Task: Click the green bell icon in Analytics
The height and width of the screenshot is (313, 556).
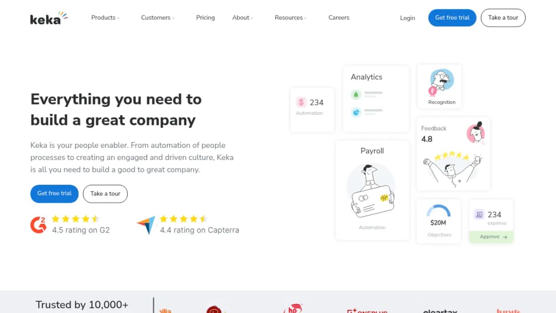Action: (x=356, y=95)
